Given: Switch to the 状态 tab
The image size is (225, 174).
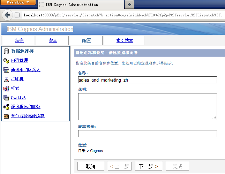Looking at the screenshot, I should click(x=20, y=40).
